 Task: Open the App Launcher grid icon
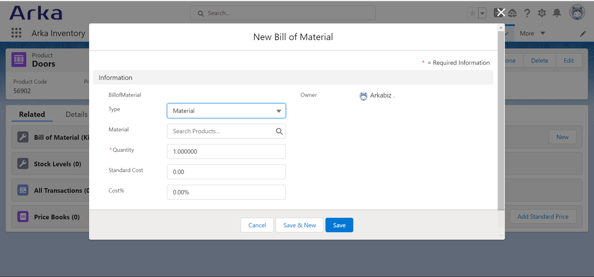[16, 33]
